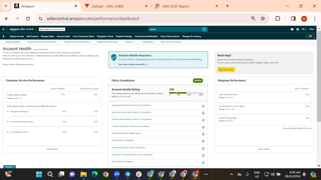Open Zoom from the taskbar
The height and width of the screenshot is (180, 321).
click(x=117, y=174)
